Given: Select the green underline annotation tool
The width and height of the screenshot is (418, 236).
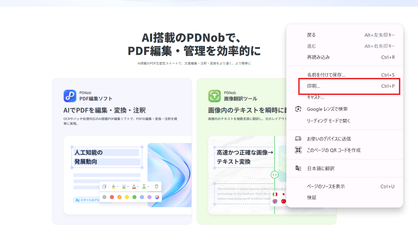Looking at the screenshot, I should click(x=124, y=186).
